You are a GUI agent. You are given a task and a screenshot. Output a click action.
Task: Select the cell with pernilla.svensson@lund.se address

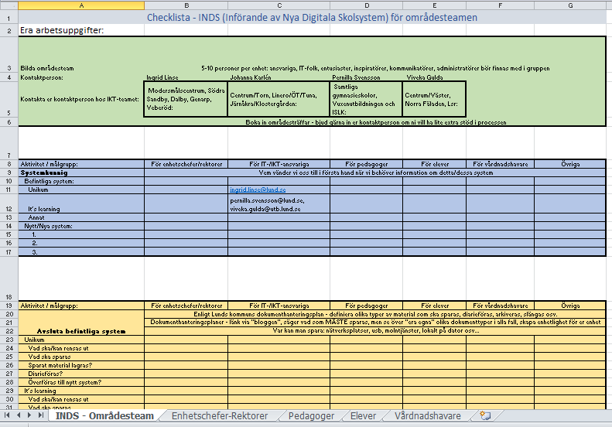click(279, 203)
